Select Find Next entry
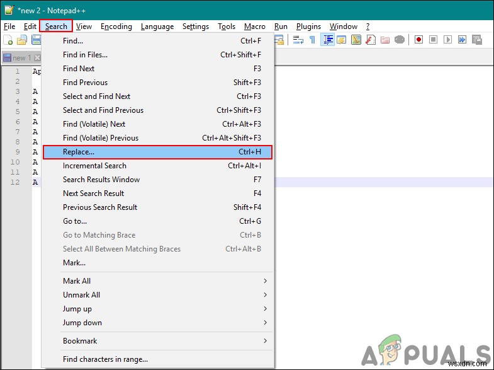Screen dimensions: 494x370 (x=157, y=69)
